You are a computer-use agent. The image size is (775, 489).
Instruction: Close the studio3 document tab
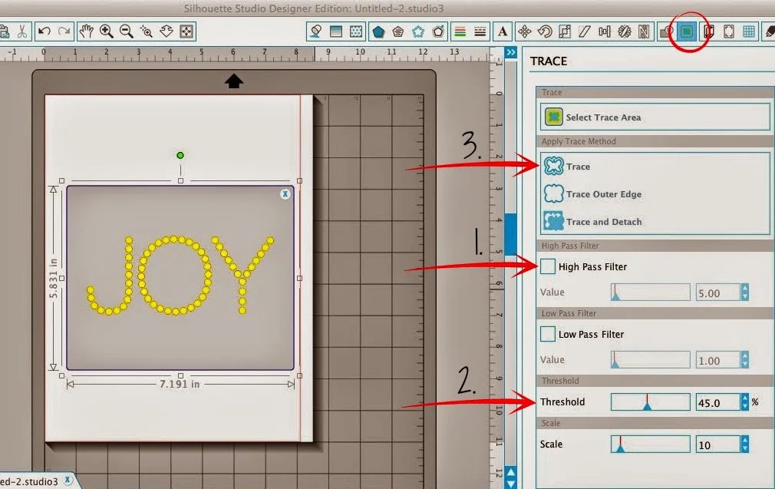click(x=68, y=480)
